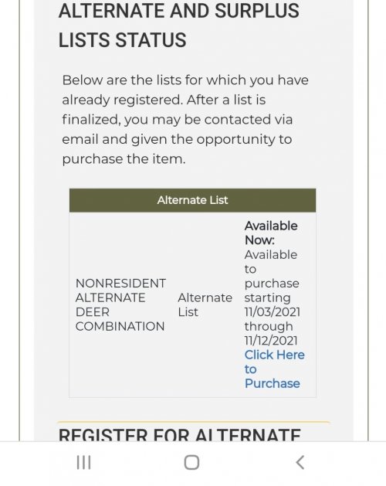Open the Android recent apps icon
Screen dimensions: 386x486
83,463
